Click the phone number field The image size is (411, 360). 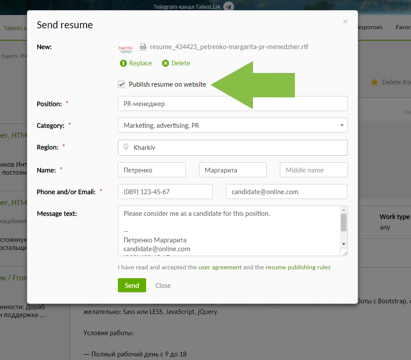[x=165, y=191]
